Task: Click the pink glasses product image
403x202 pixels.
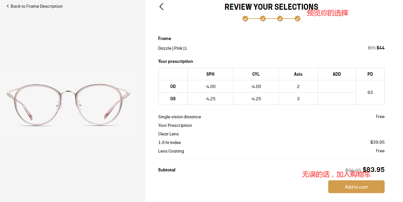Action: [68, 105]
